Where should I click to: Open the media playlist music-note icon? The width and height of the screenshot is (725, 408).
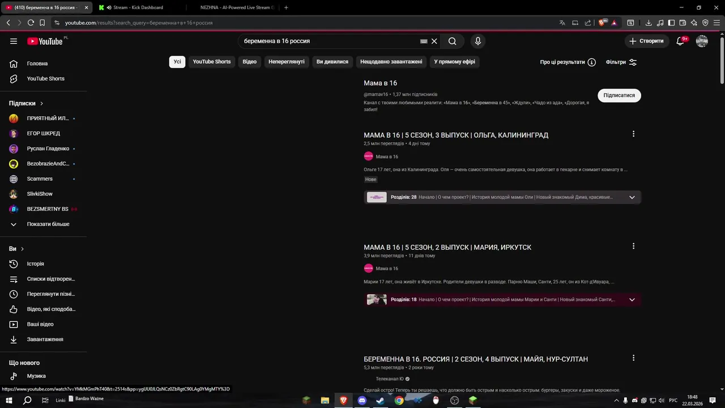[660, 23]
